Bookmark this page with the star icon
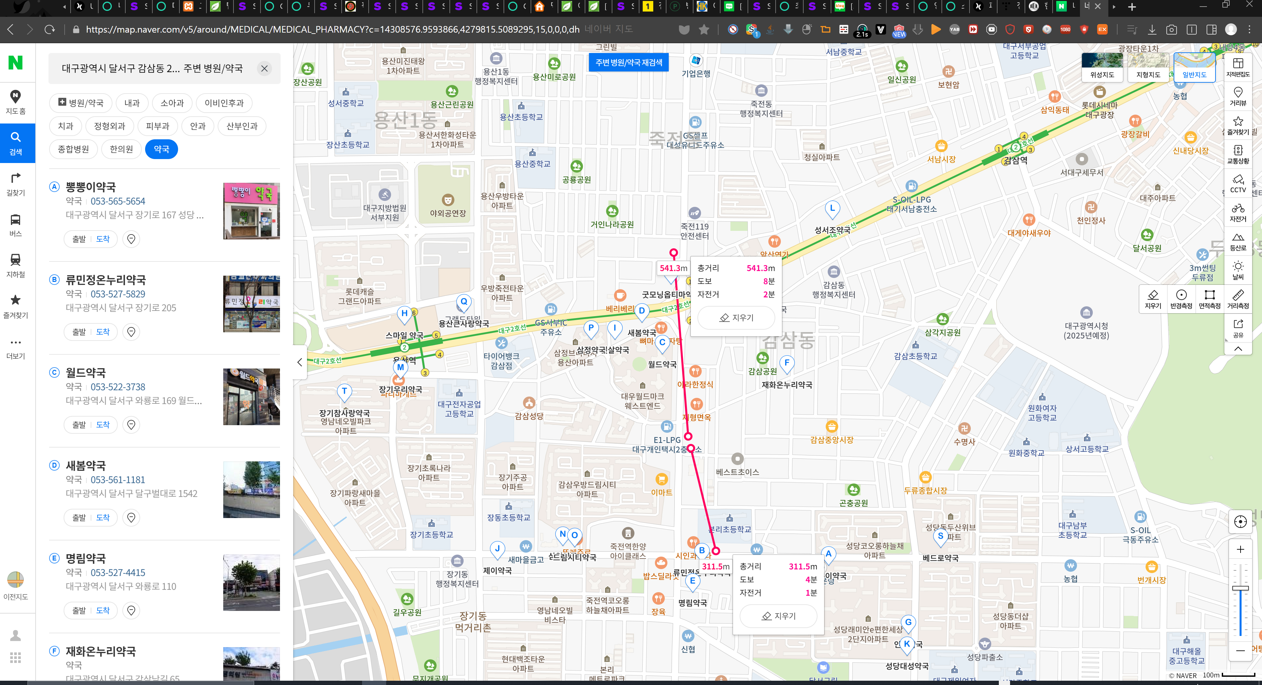1262x685 pixels. coord(704,29)
